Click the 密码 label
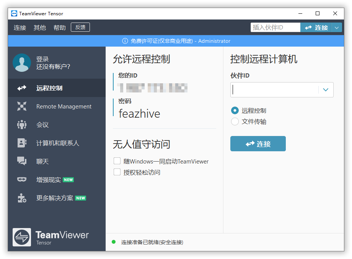The image size is (352, 259). (125, 101)
